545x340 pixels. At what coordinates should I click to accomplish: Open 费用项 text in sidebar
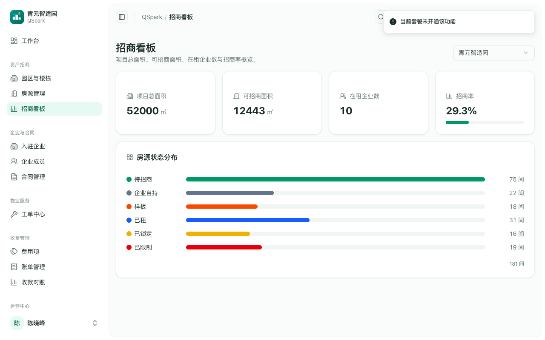[x=30, y=252]
